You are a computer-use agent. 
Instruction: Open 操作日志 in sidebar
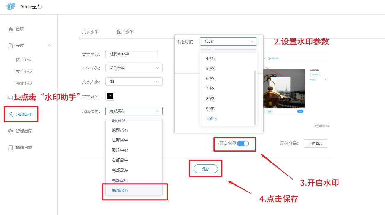click(x=24, y=148)
